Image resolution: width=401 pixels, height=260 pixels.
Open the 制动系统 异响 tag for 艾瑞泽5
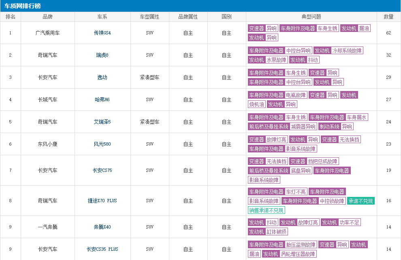[336, 127]
